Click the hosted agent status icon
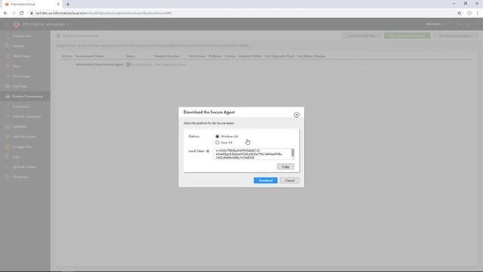Viewport: 483px width, 272px height. click(x=128, y=65)
